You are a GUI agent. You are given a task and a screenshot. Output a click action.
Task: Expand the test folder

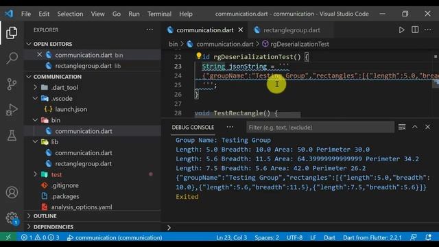point(35,174)
